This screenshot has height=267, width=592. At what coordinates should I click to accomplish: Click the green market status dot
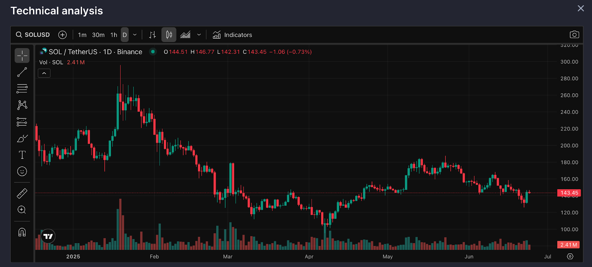[153, 52]
